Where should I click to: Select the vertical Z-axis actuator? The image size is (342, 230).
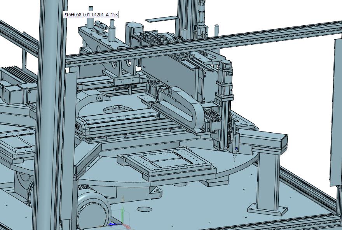click(x=225, y=105)
